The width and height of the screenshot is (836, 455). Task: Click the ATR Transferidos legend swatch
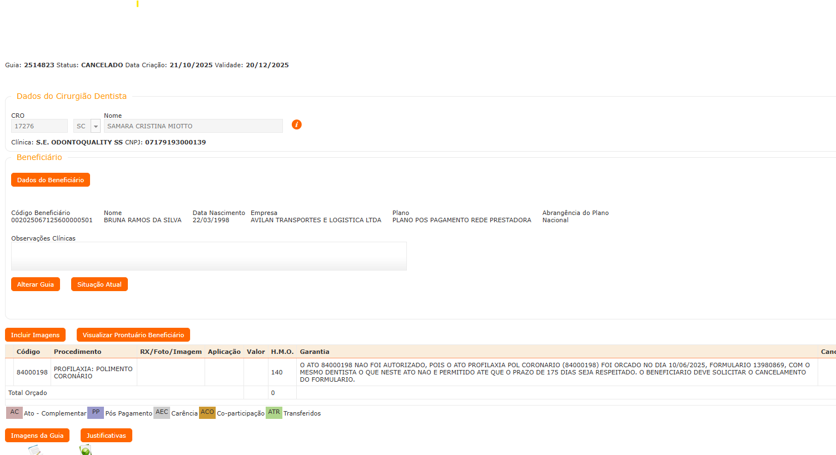(274, 413)
